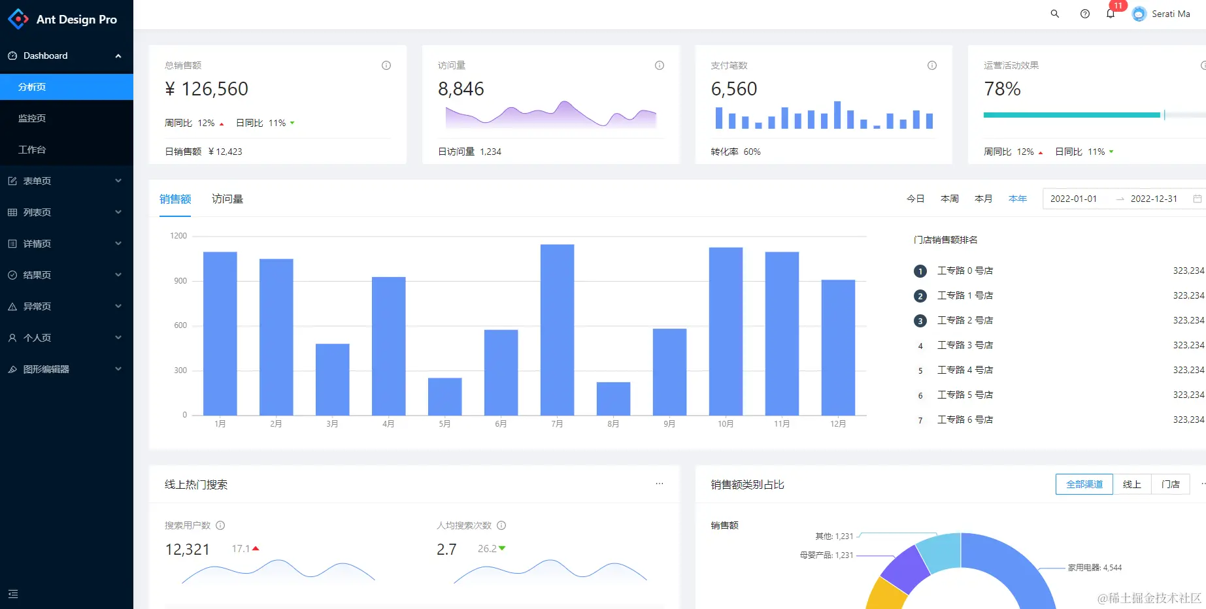This screenshot has height=609, width=1206.
Task: Show info tooltip for 访问量 card
Action: (x=660, y=65)
